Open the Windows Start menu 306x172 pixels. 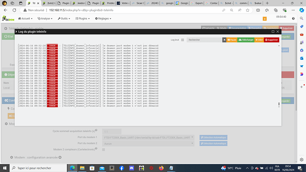[4, 168]
